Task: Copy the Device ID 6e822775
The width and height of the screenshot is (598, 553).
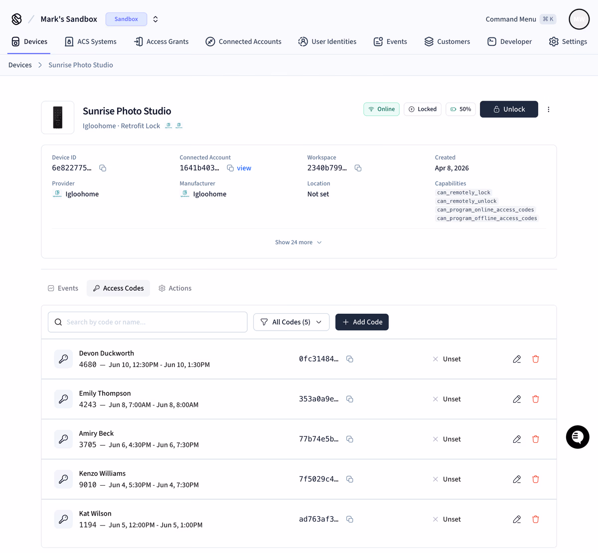Action: (103, 168)
